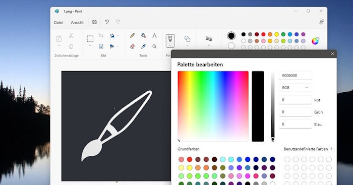This screenshot has height=185, width=353.
Task: Click the paintbrush image on canvas
Action: 116,126
